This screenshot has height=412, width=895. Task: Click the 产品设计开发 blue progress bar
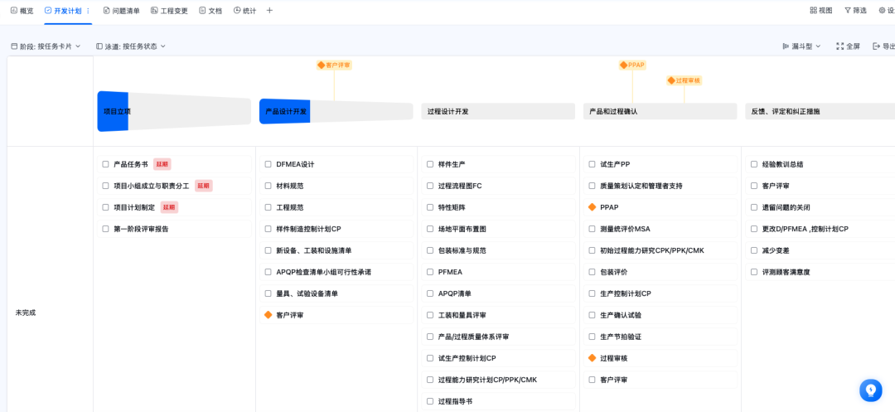click(285, 111)
